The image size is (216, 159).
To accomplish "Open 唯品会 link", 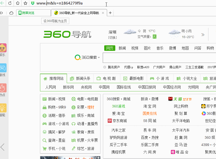I will (180, 152).
